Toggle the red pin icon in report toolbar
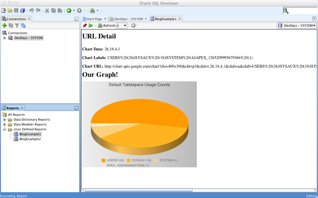 click(85, 25)
